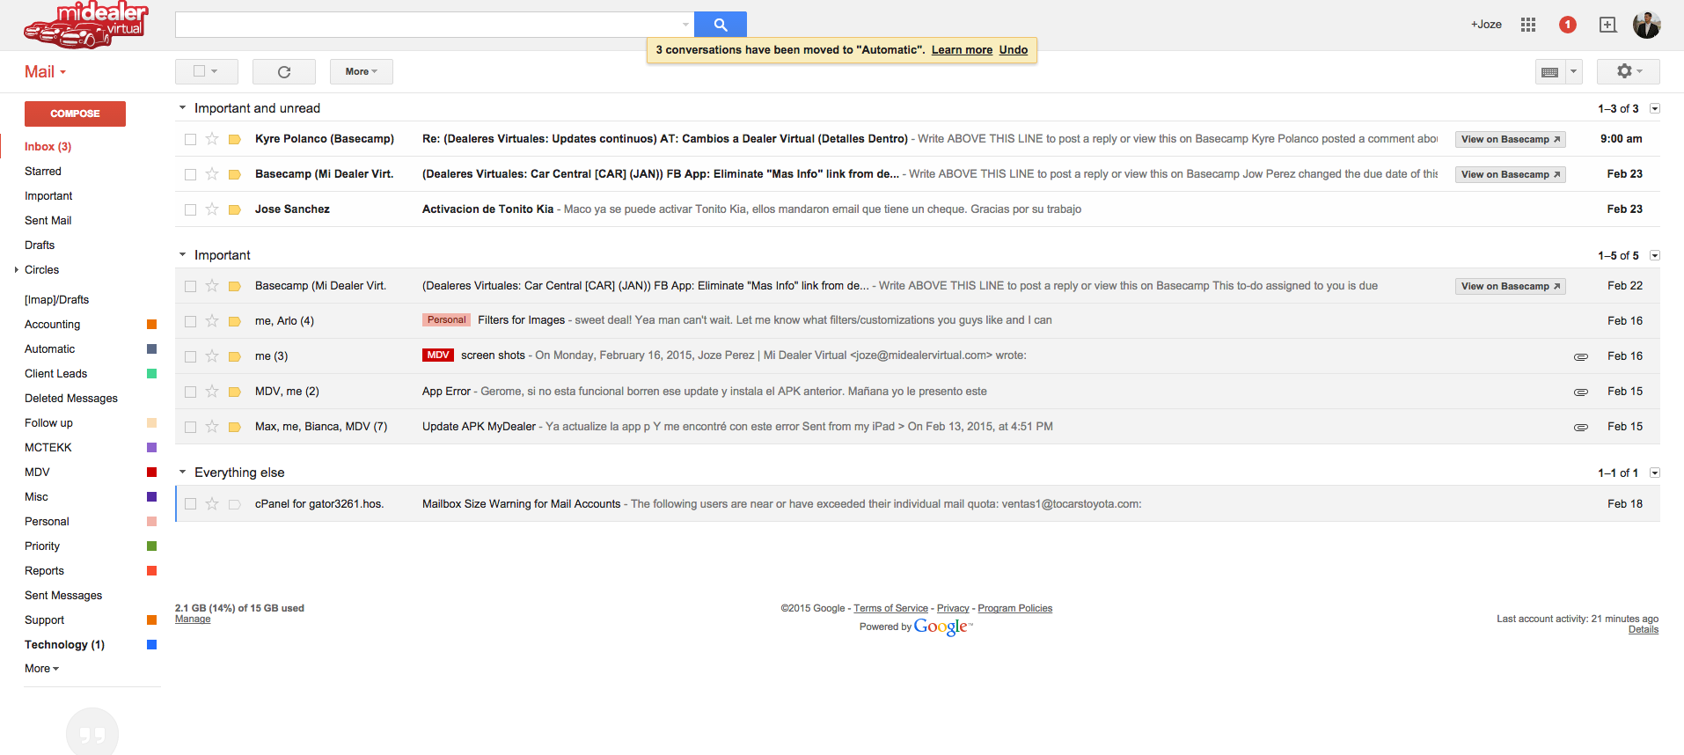The height and width of the screenshot is (755, 1684).
Task: Collapse the Everything else section
Action: click(x=183, y=472)
